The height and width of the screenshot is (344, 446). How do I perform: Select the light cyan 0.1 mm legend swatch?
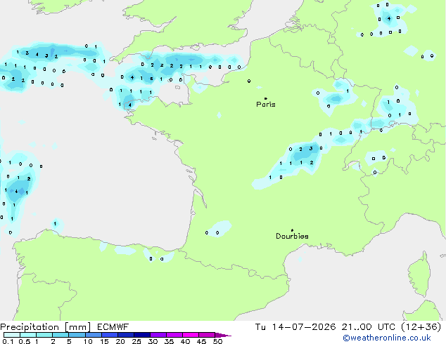click(x=12, y=335)
